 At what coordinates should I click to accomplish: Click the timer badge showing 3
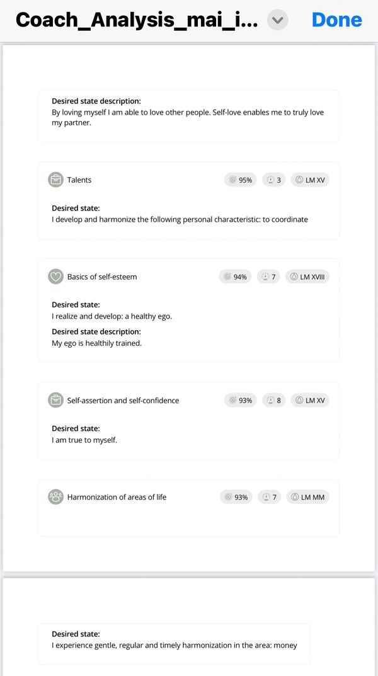coord(273,180)
